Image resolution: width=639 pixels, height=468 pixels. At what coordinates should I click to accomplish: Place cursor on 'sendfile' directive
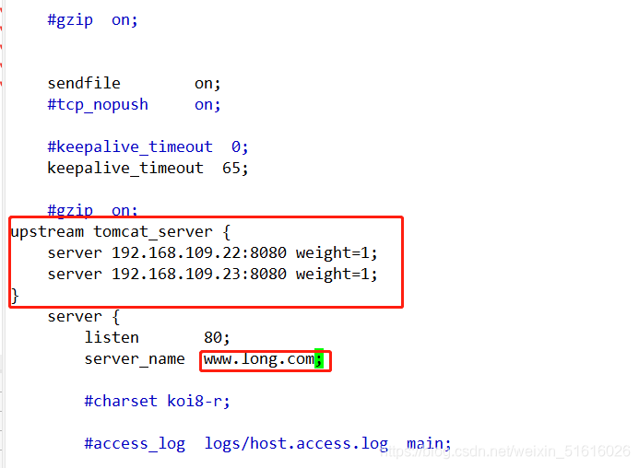pos(84,83)
